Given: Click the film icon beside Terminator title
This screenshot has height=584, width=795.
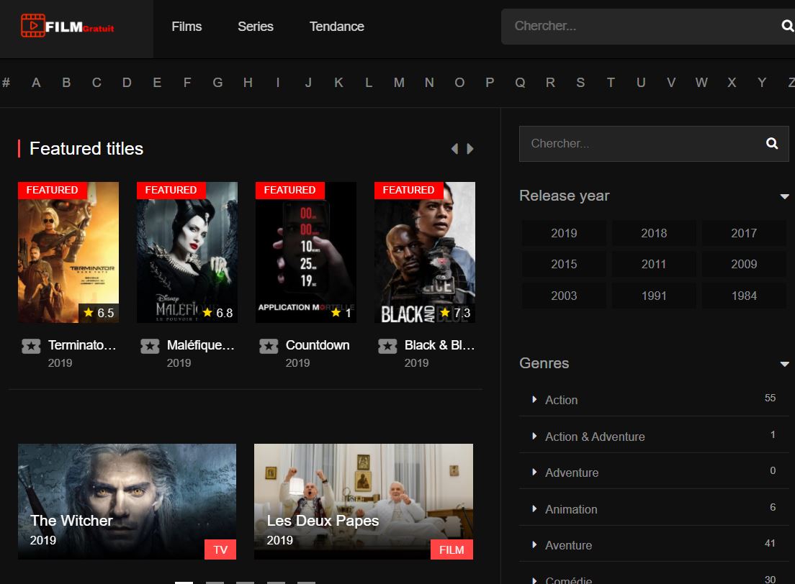Looking at the screenshot, I should (31, 346).
